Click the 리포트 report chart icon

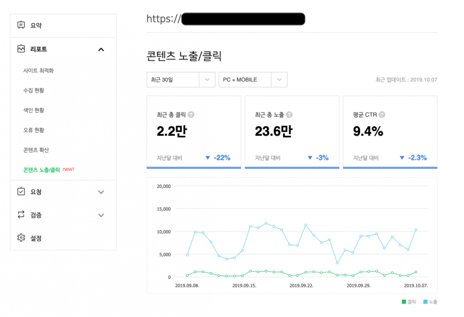coord(21,49)
